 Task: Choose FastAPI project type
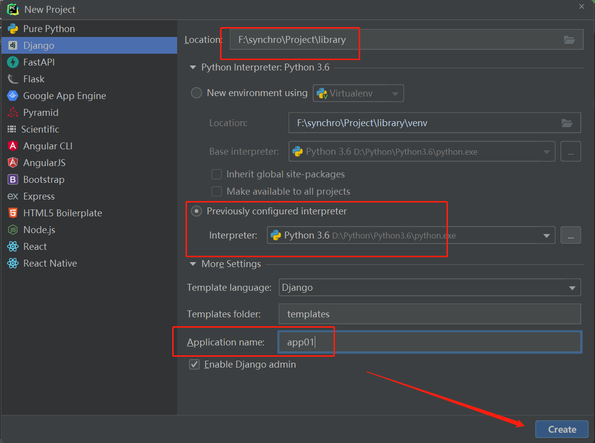[89, 62]
